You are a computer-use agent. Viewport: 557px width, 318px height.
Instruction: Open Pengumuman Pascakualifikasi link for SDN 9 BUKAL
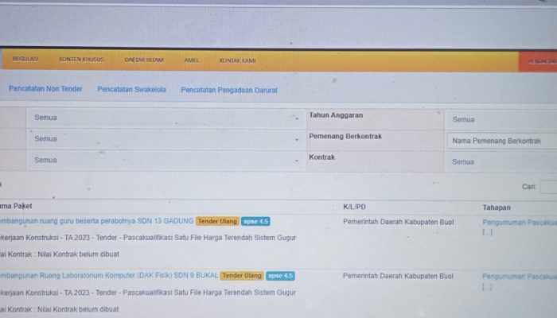click(x=520, y=277)
